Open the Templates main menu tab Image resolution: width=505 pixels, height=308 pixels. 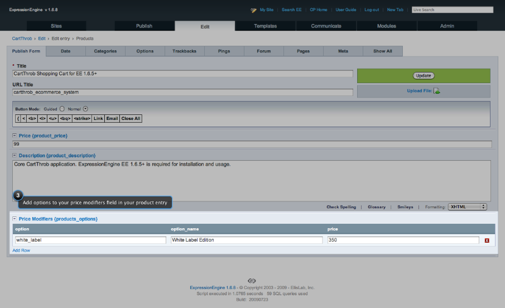[x=265, y=26]
